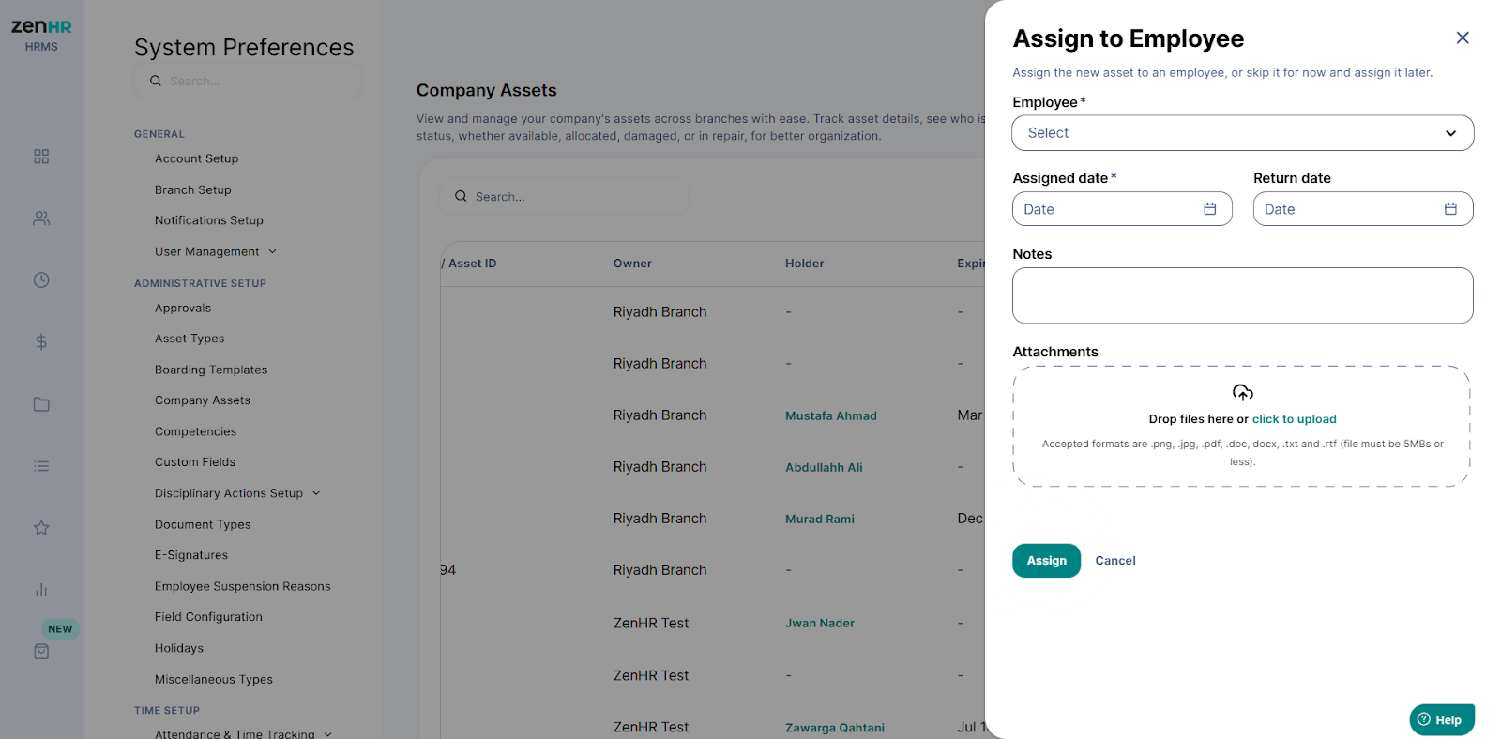This screenshot has width=1501, height=739.
Task: Open the dashboard grid icon in sidebar
Action: pos(41,157)
